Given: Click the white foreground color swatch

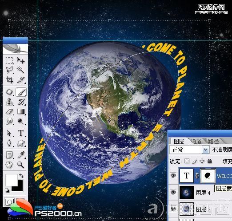Looking at the screenshot, I should point(11,179).
